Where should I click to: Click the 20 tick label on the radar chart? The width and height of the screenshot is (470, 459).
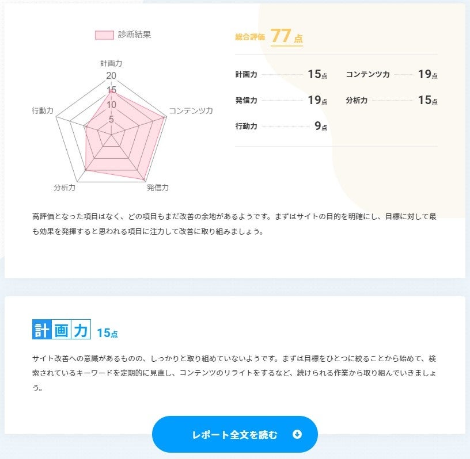click(111, 76)
